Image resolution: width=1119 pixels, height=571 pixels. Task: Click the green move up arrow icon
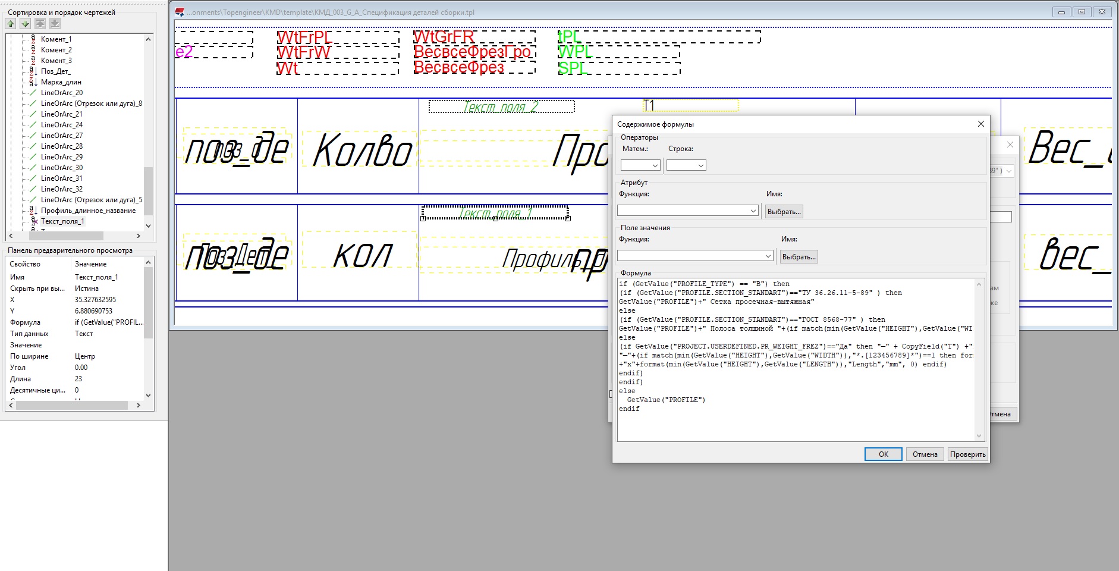click(11, 24)
